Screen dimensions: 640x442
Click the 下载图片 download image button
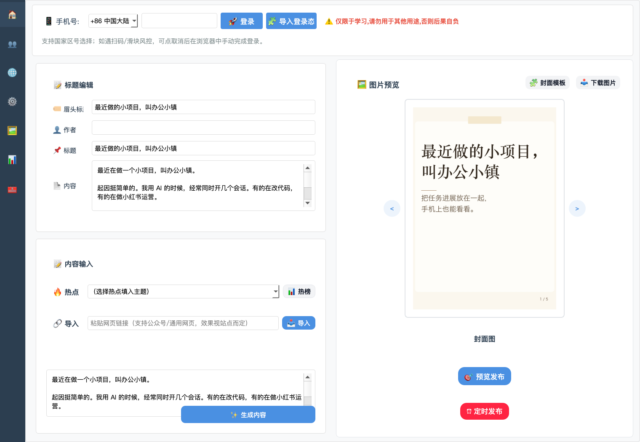coord(598,83)
